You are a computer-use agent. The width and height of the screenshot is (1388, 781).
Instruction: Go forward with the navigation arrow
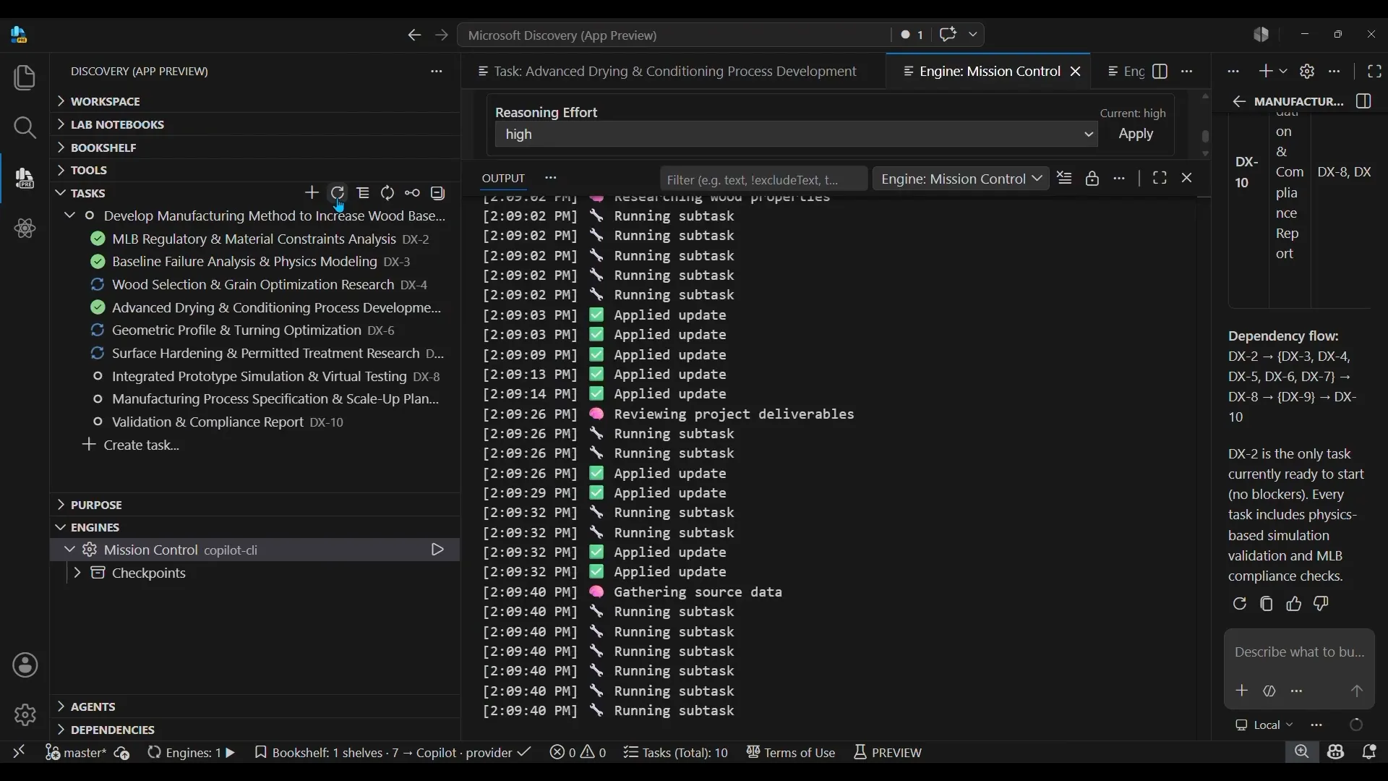tap(442, 35)
